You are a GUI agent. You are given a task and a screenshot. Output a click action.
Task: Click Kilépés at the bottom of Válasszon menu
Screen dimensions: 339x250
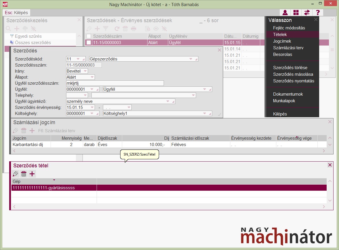pos(280,114)
